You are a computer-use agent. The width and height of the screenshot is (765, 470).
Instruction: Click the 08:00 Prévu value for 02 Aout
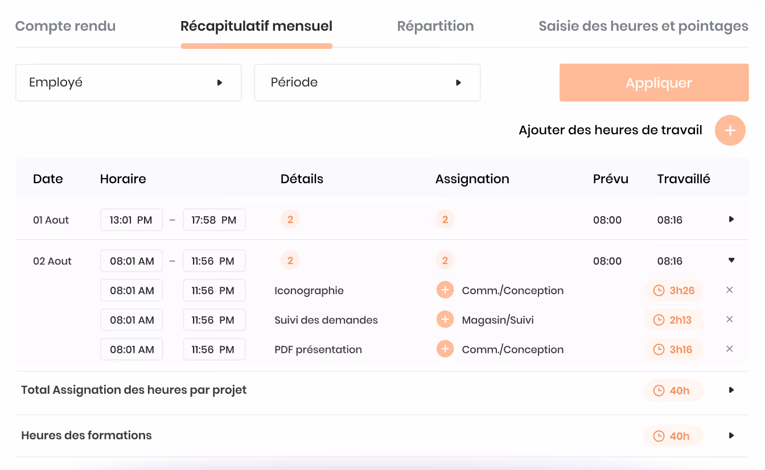coord(607,261)
